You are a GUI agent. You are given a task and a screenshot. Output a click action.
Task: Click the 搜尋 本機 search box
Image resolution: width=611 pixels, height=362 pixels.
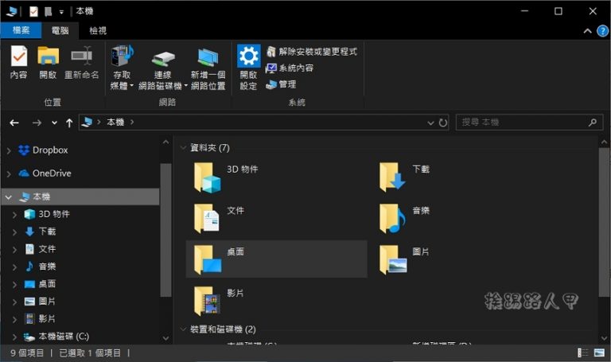(x=521, y=123)
